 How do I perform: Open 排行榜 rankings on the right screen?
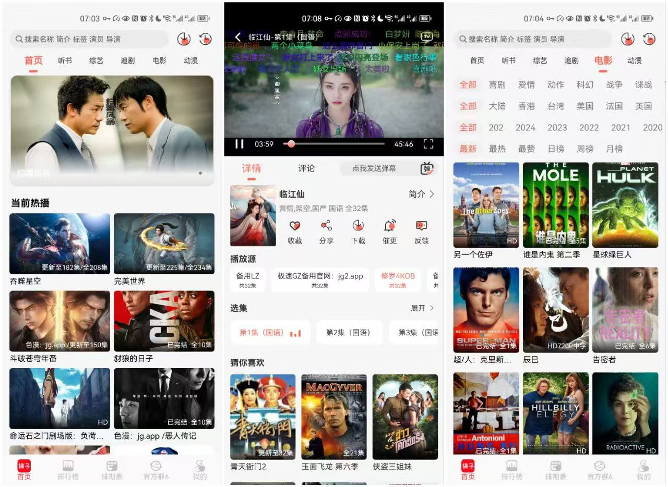pos(512,470)
